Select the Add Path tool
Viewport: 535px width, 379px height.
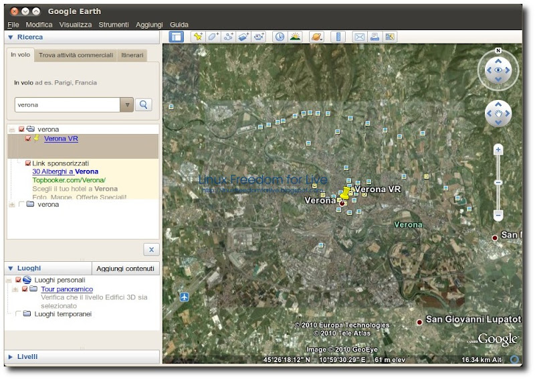tap(229, 37)
